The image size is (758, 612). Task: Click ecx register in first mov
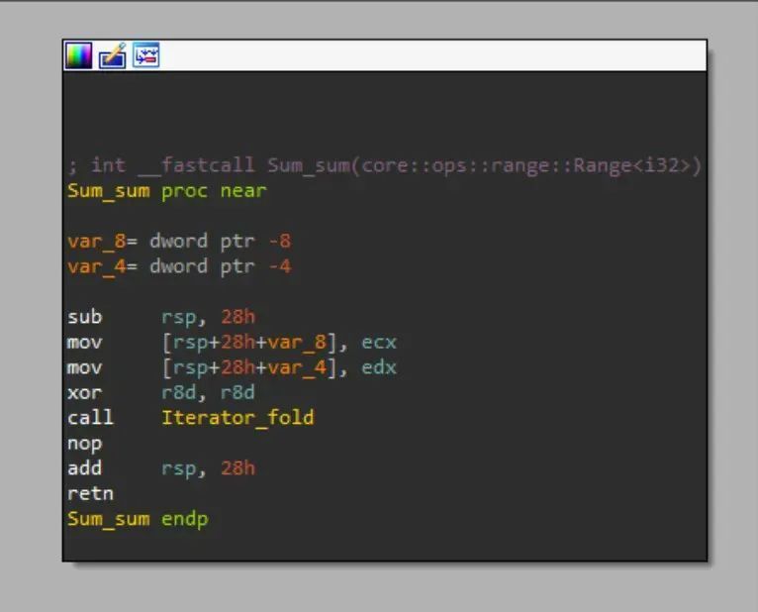coord(379,342)
